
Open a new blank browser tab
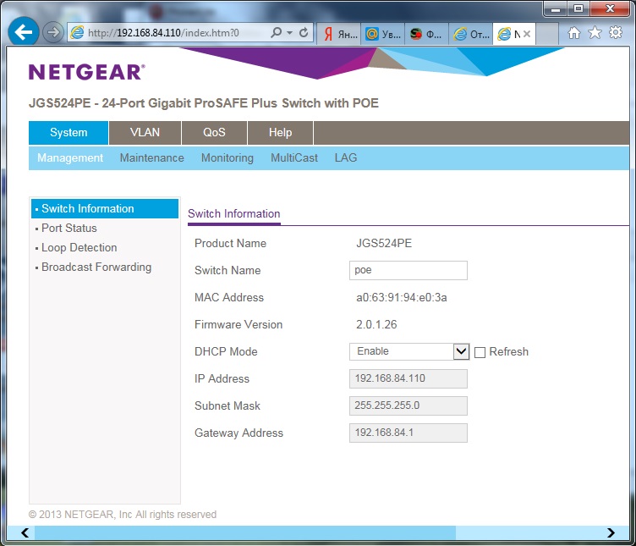point(547,34)
